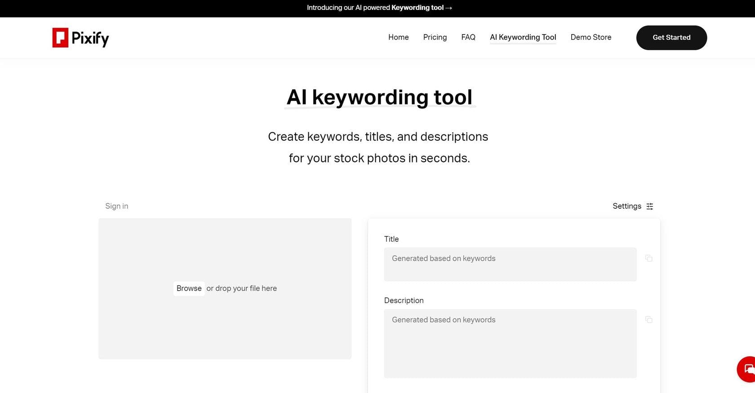Go to the Home page

coord(398,37)
